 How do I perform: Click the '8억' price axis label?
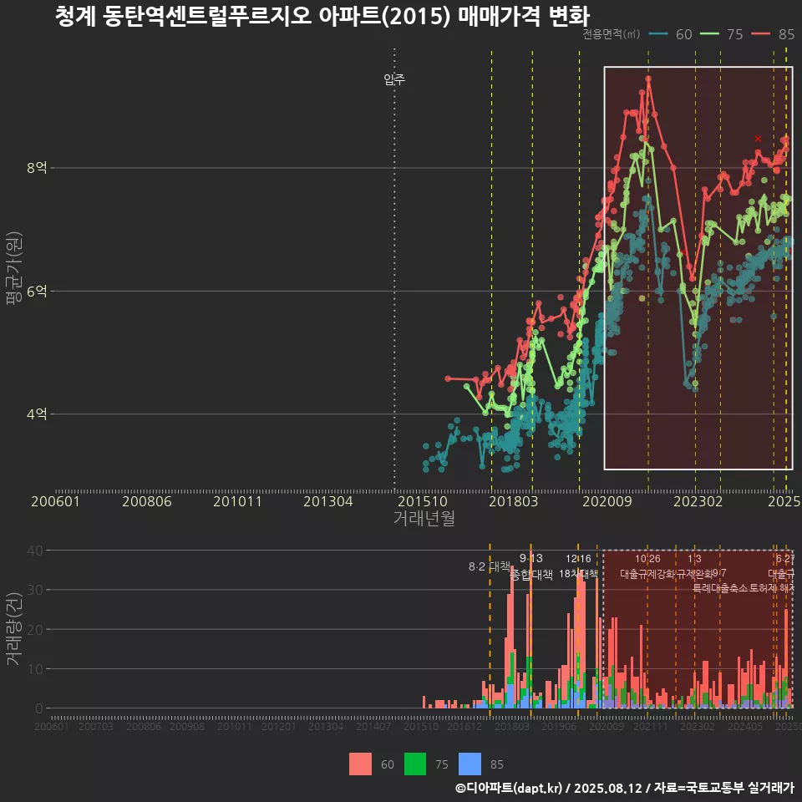pos(37,168)
